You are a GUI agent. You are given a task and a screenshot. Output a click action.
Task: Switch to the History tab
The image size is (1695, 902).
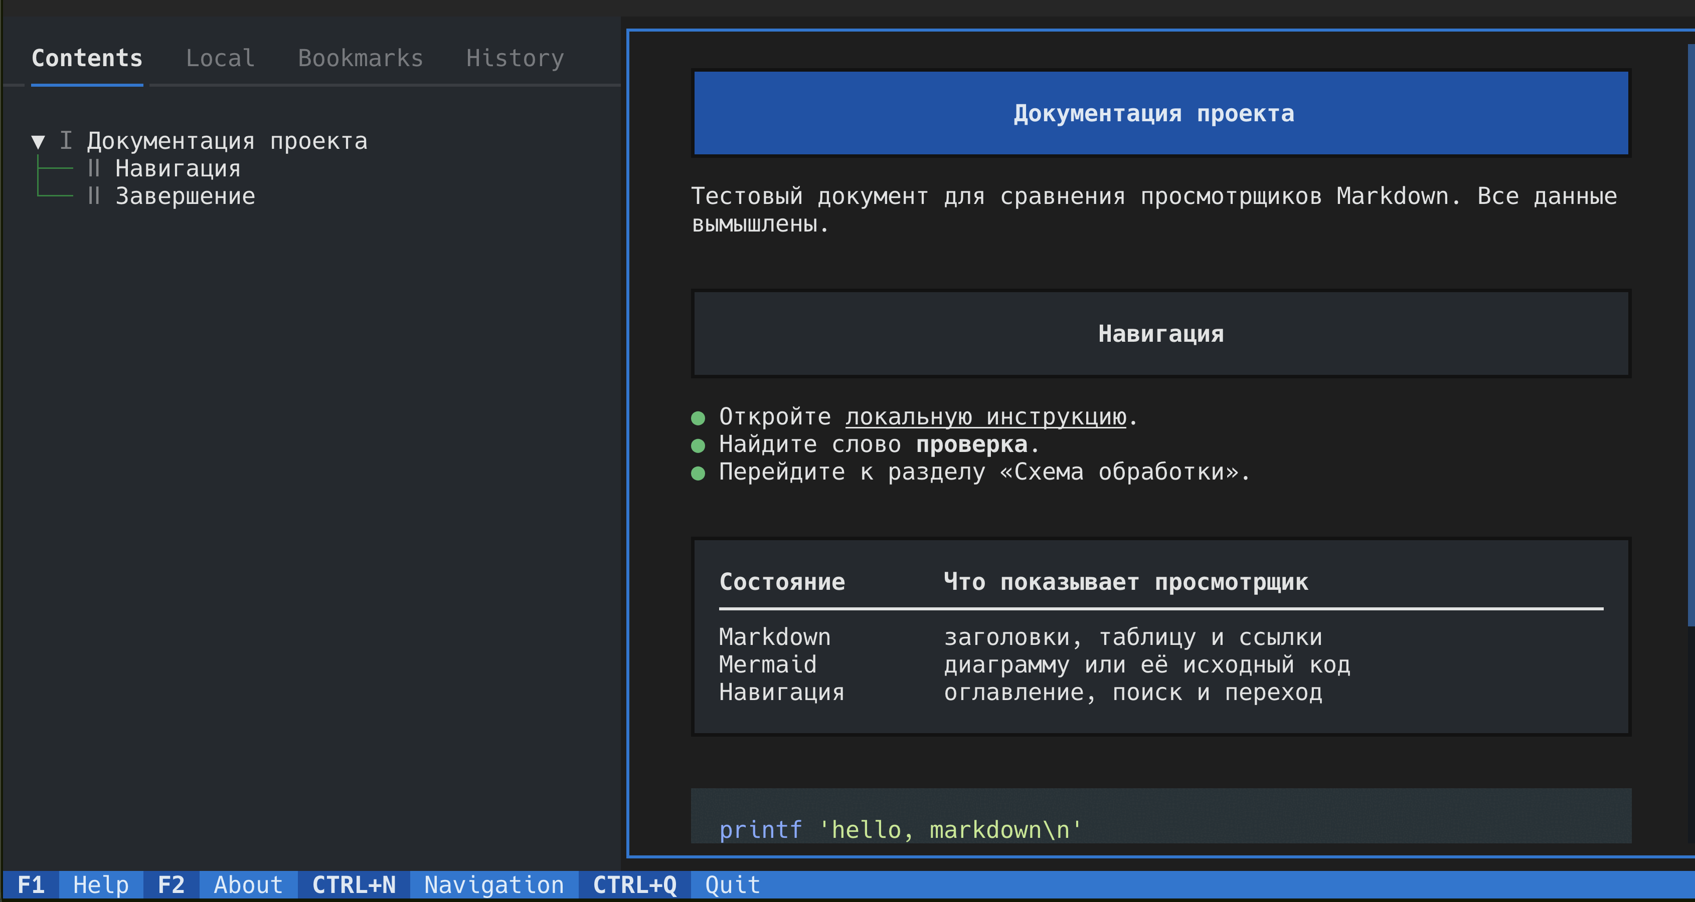point(515,59)
